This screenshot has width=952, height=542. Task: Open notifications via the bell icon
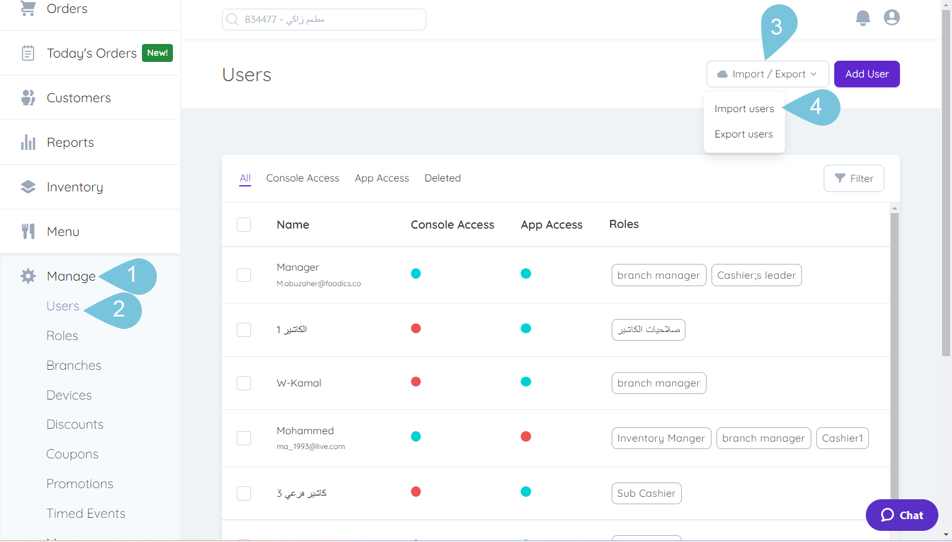862,18
